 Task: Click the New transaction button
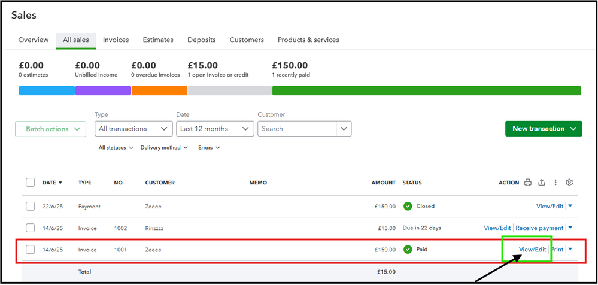pyautogui.click(x=543, y=129)
